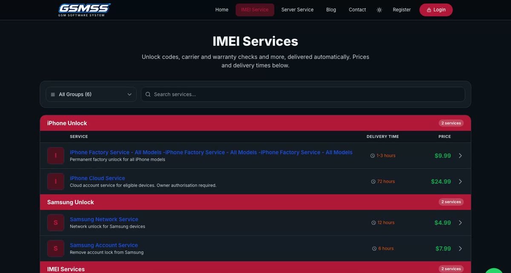Click the IMEI Services group header at the bottom
Viewport: 511px width, 273px height.
[x=255, y=268]
